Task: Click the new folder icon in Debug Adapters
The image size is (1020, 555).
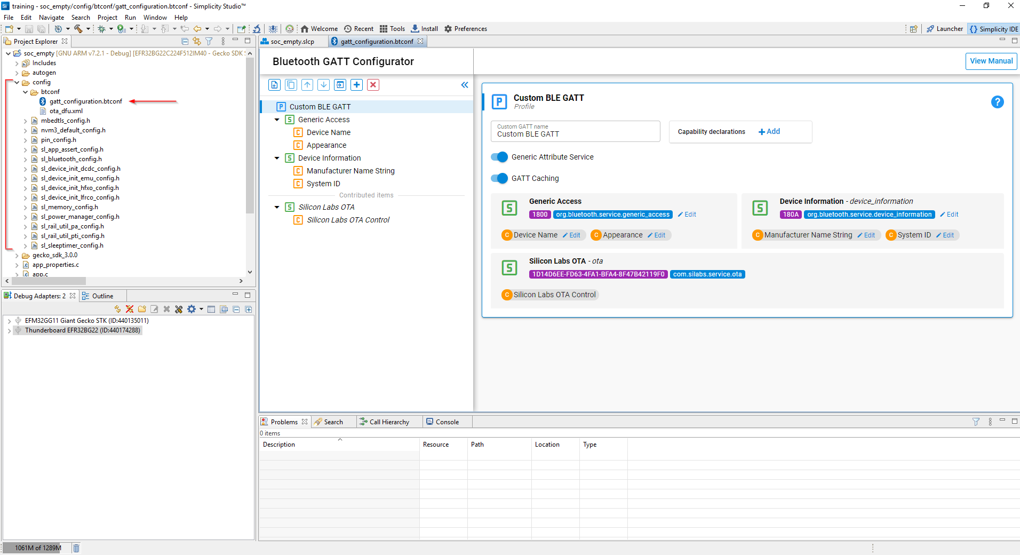Action: click(x=142, y=309)
